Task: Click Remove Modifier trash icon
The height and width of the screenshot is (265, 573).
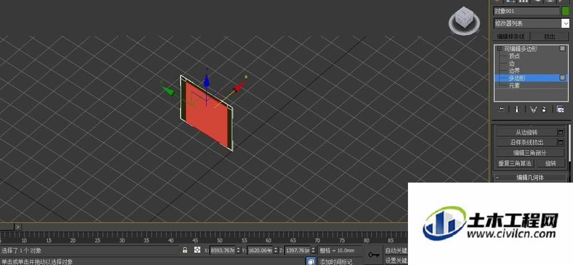Action: coord(544,109)
